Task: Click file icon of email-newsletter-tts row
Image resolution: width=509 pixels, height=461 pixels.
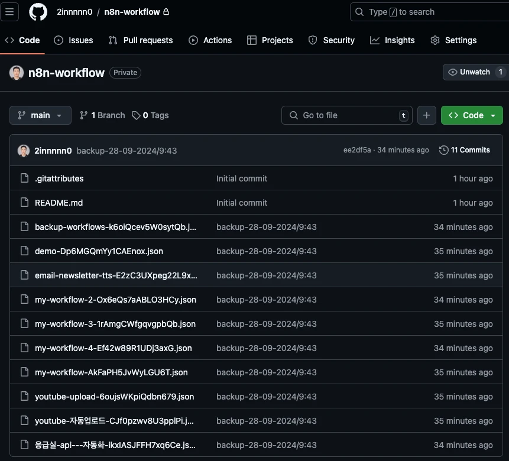Action: [24, 275]
